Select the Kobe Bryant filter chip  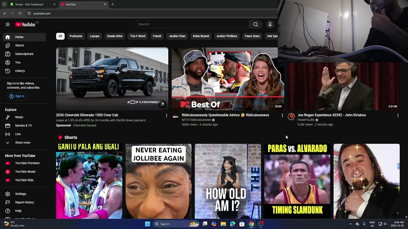pyautogui.click(x=201, y=36)
